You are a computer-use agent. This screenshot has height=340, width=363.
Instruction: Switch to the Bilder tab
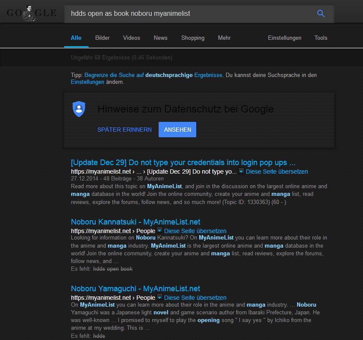[102, 38]
